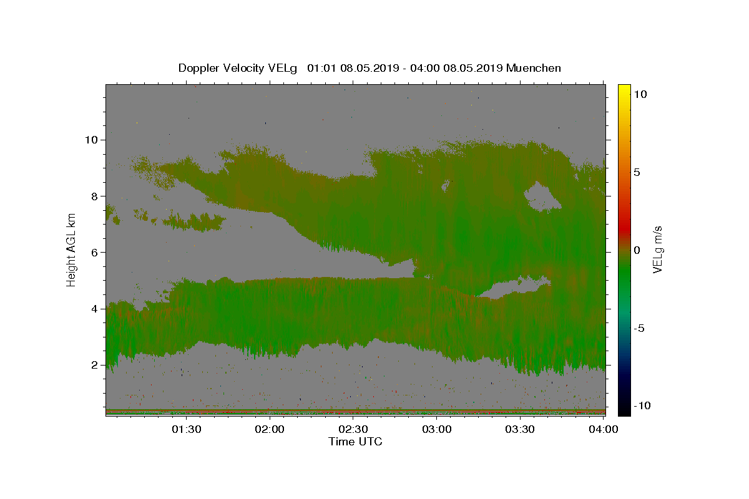The width and height of the screenshot is (749, 499).
Task: Click the red ground clutter stripe at plot bottom
Action: click(355, 412)
